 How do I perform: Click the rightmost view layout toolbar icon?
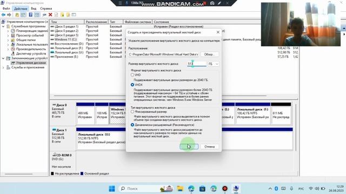[x=74, y=15]
